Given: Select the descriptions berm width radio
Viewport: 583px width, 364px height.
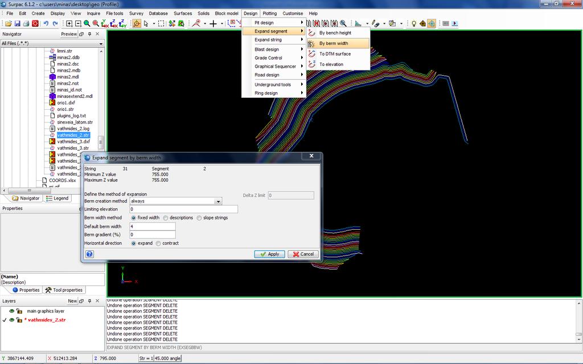Looking at the screenshot, I should [x=166, y=218].
